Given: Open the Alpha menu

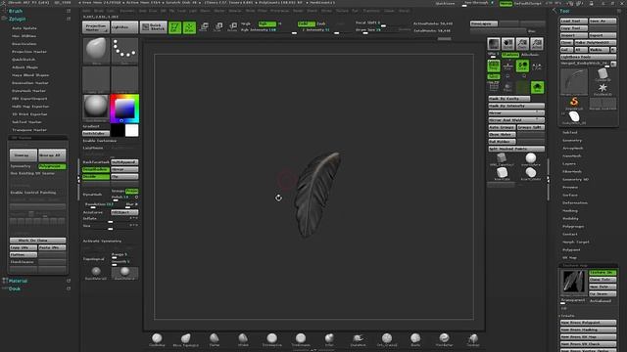Looking at the screenshot, I should click(86, 11).
